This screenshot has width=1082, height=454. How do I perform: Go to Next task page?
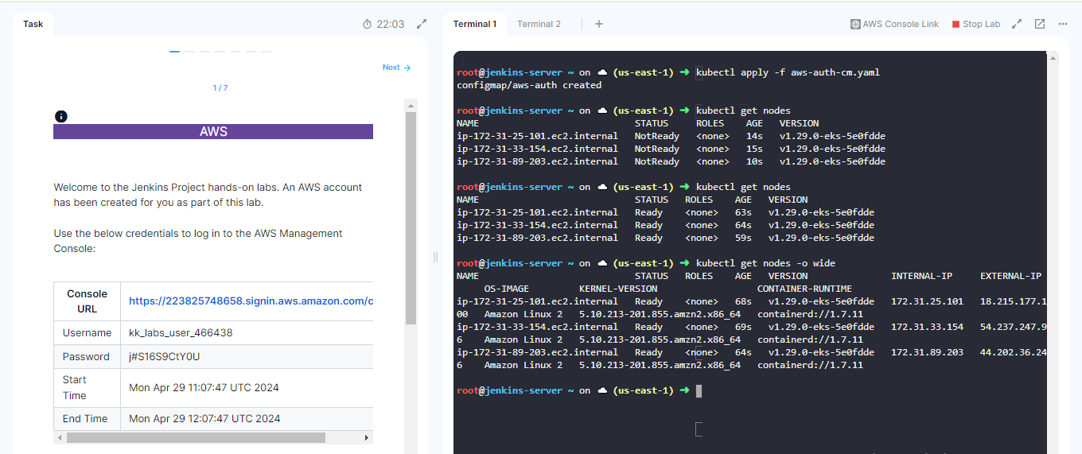click(396, 68)
